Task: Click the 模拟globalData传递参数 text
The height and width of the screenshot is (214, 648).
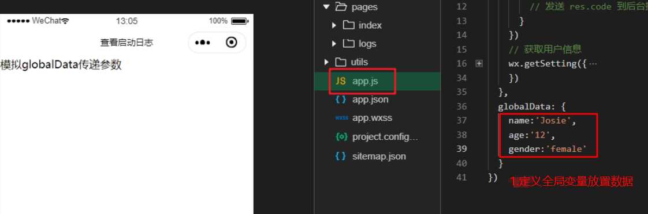Action: pyautogui.click(x=61, y=65)
